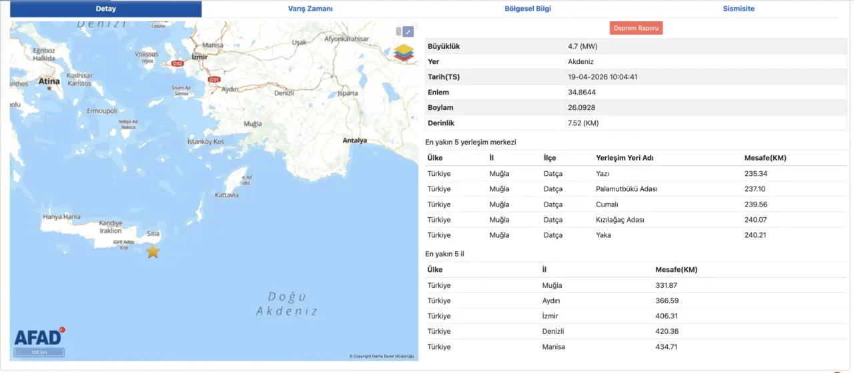Click the Yerleşim Yeri Adı column header
This screenshot has width=854, height=373.
[x=624, y=158]
